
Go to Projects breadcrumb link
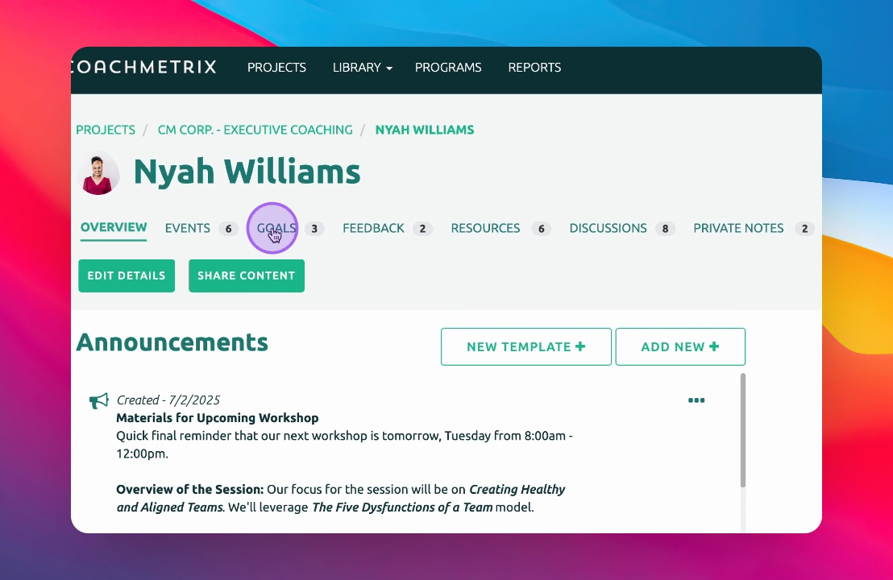106,130
